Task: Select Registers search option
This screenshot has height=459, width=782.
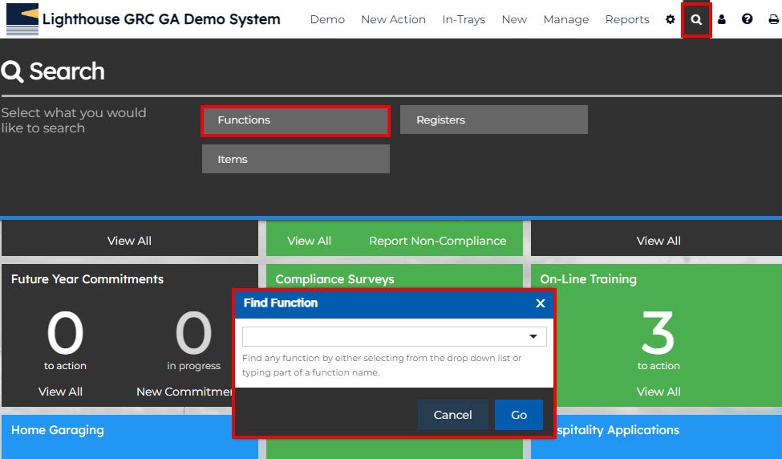Action: coord(493,120)
